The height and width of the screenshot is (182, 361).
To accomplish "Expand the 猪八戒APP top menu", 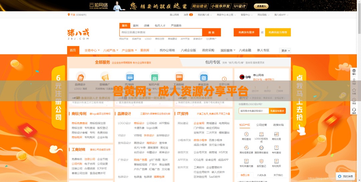I will point(281,15).
